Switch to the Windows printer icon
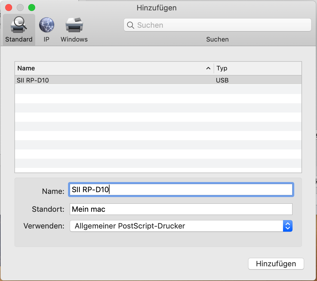The width and height of the screenshot is (317, 281). click(x=74, y=25)
